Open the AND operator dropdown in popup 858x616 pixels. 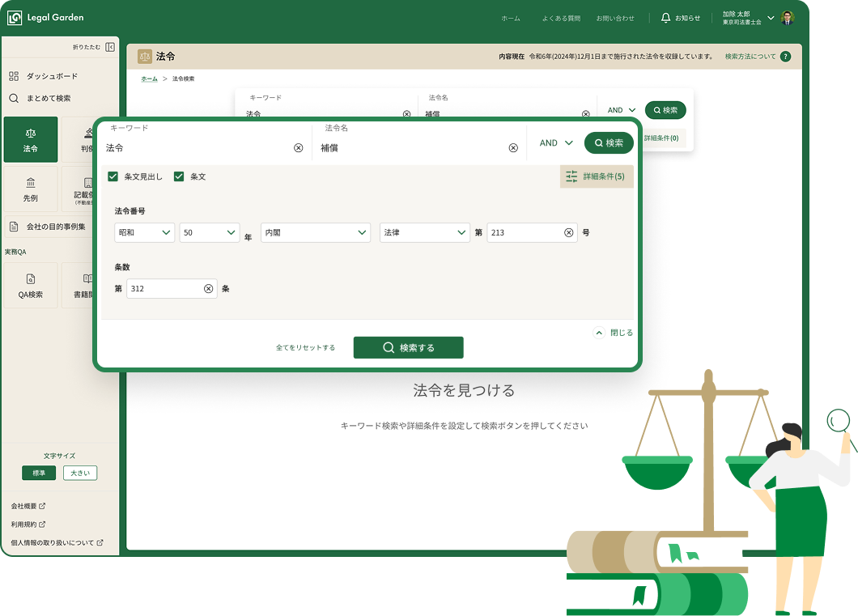(x=556, y=142)
